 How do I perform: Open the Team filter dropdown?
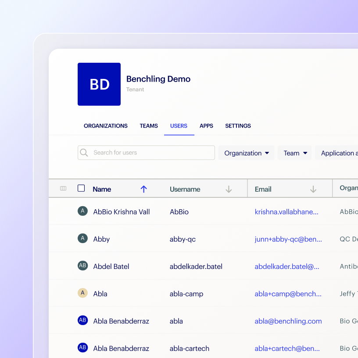click(295, 153)
